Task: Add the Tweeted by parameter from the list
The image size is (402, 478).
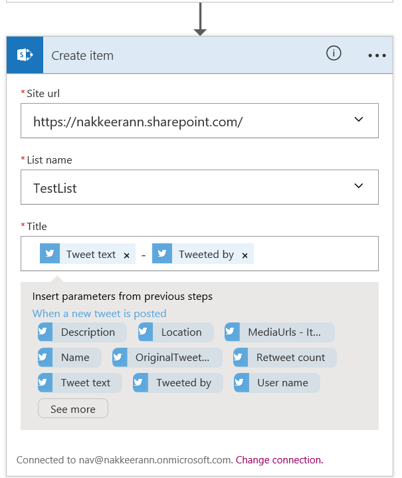Action: pos(177,383)
